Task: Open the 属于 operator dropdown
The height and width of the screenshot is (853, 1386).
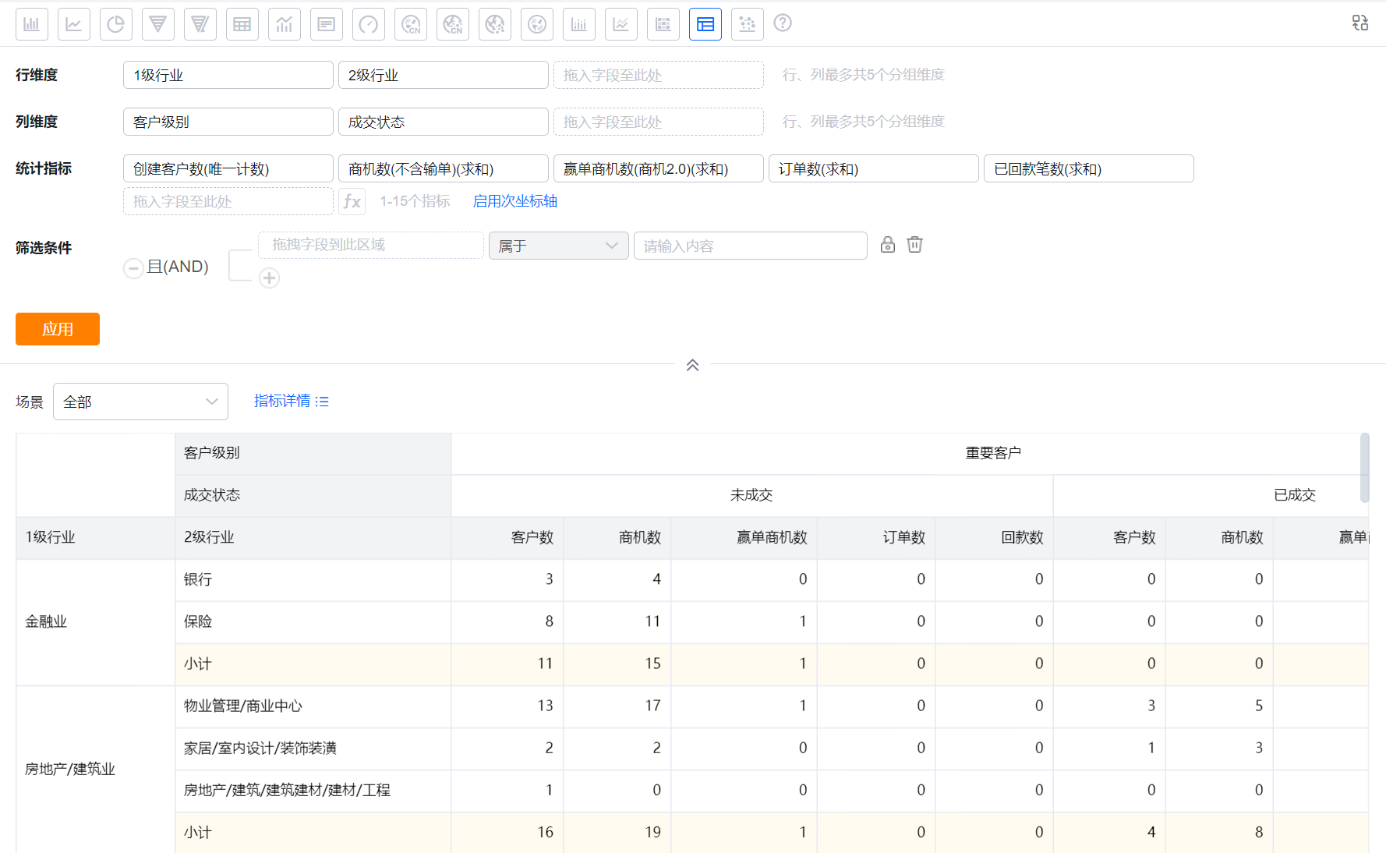Action: coord(558,246)
